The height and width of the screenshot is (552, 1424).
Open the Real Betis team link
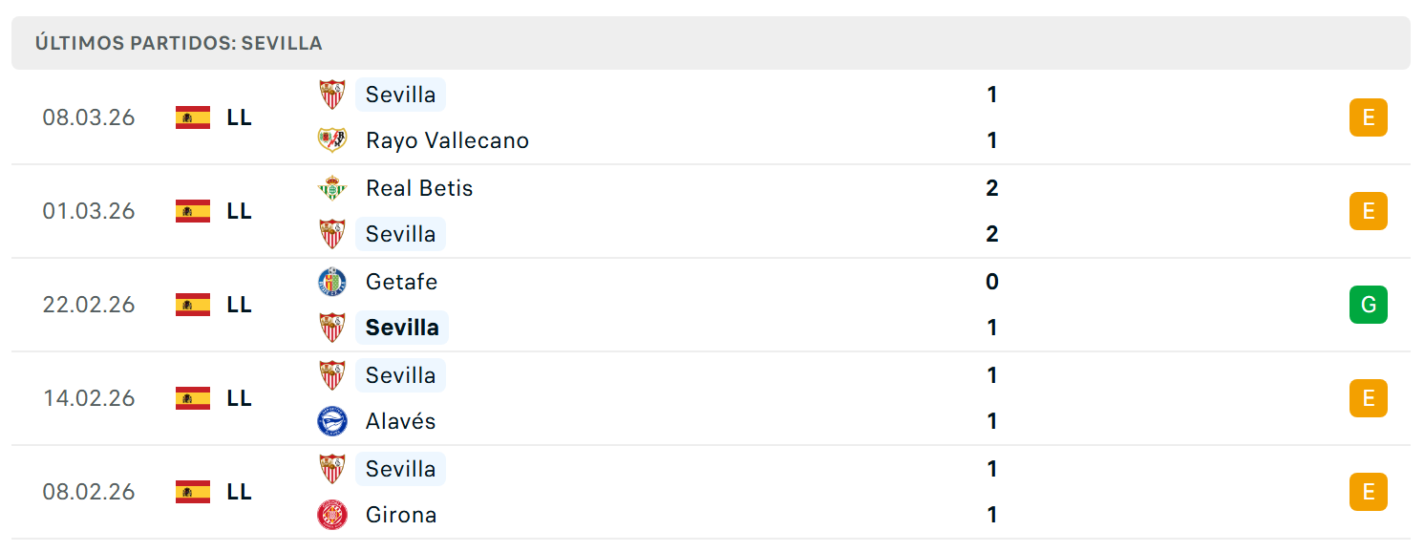click(x=419, y=188)
